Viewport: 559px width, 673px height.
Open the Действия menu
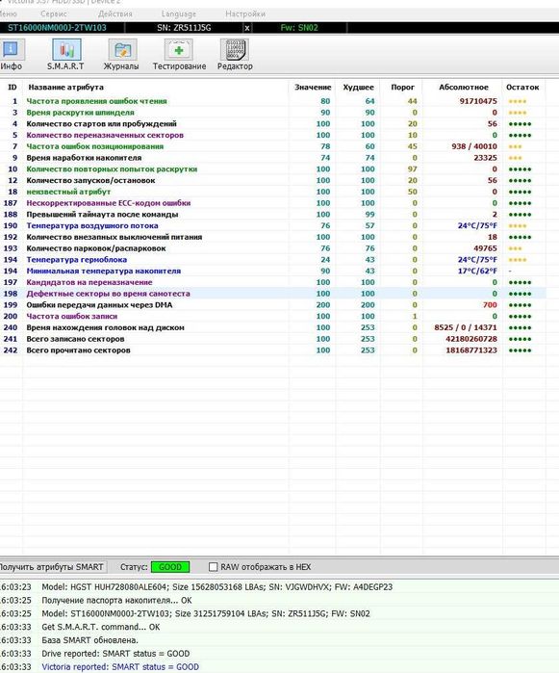[114, 13]
